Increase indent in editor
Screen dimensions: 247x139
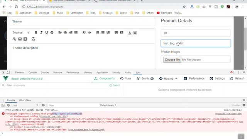[122, 32]
